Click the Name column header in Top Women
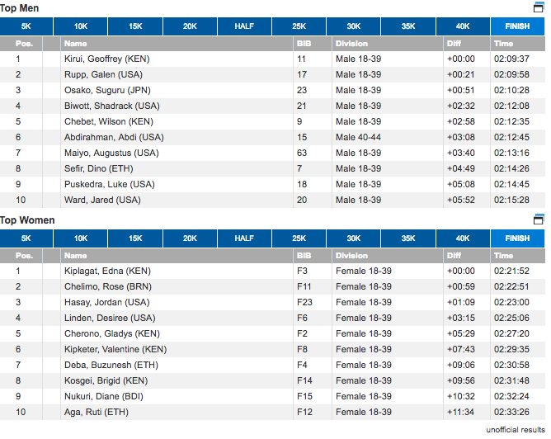 coord(75,255)
